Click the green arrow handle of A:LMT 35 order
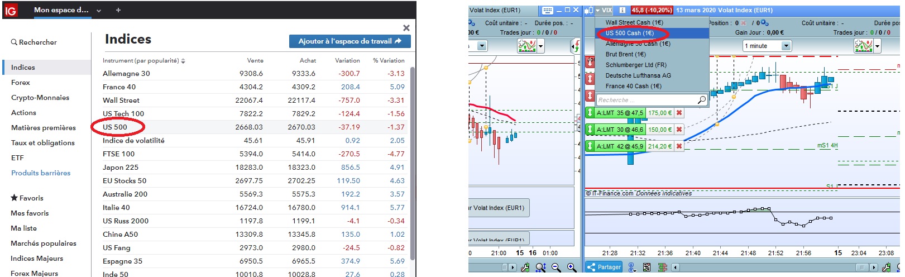This screenshot has width=905, height=277. (590, 113)
